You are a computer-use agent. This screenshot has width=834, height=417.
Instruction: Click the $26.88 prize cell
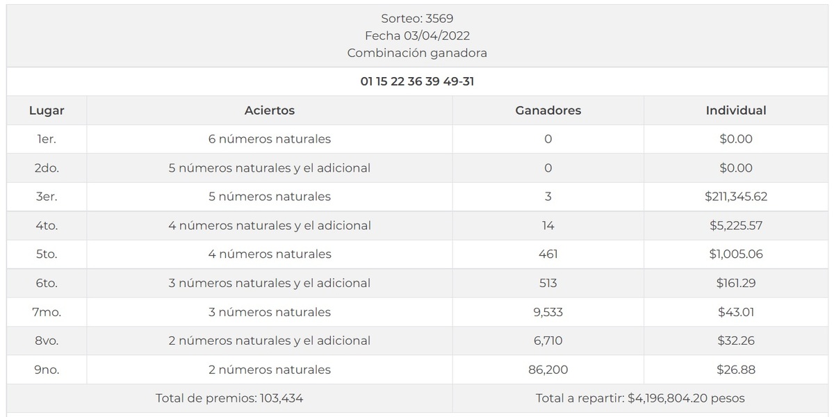736,370
